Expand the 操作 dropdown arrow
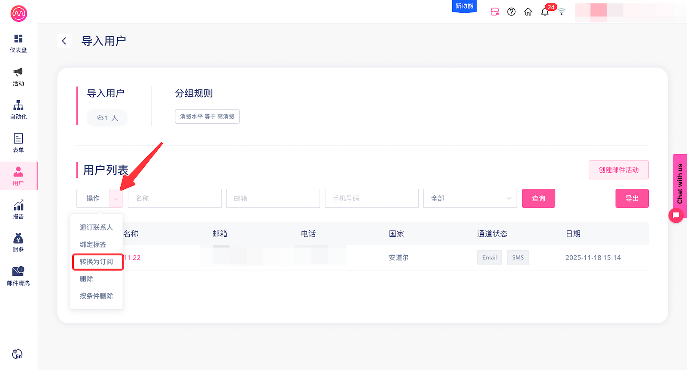This screenshot has height=370, width=687. coord(116,198)
